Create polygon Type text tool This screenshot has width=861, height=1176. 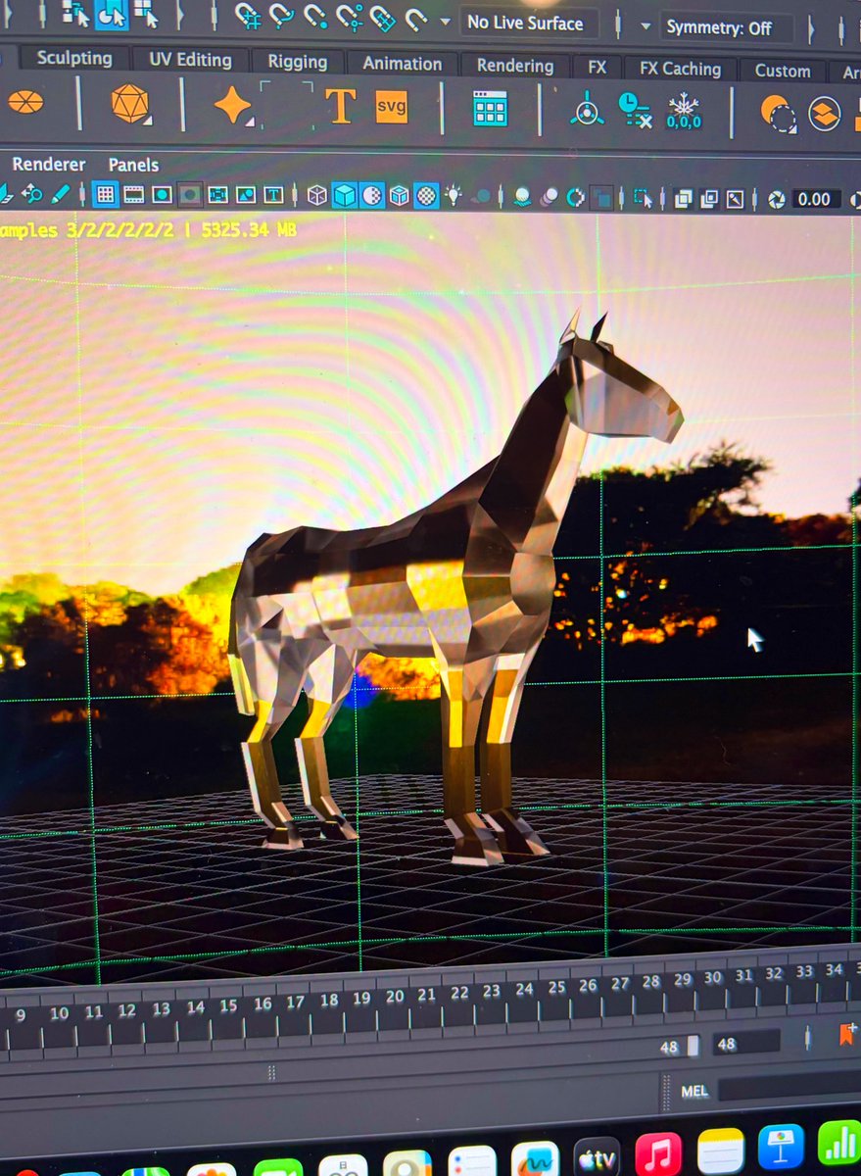(340, 106)
